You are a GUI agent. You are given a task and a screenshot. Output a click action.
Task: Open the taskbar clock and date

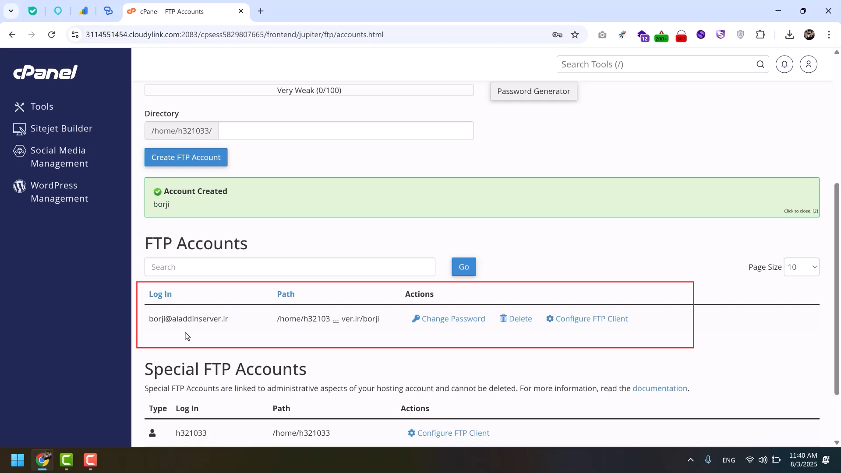click(x=803, y=460)
